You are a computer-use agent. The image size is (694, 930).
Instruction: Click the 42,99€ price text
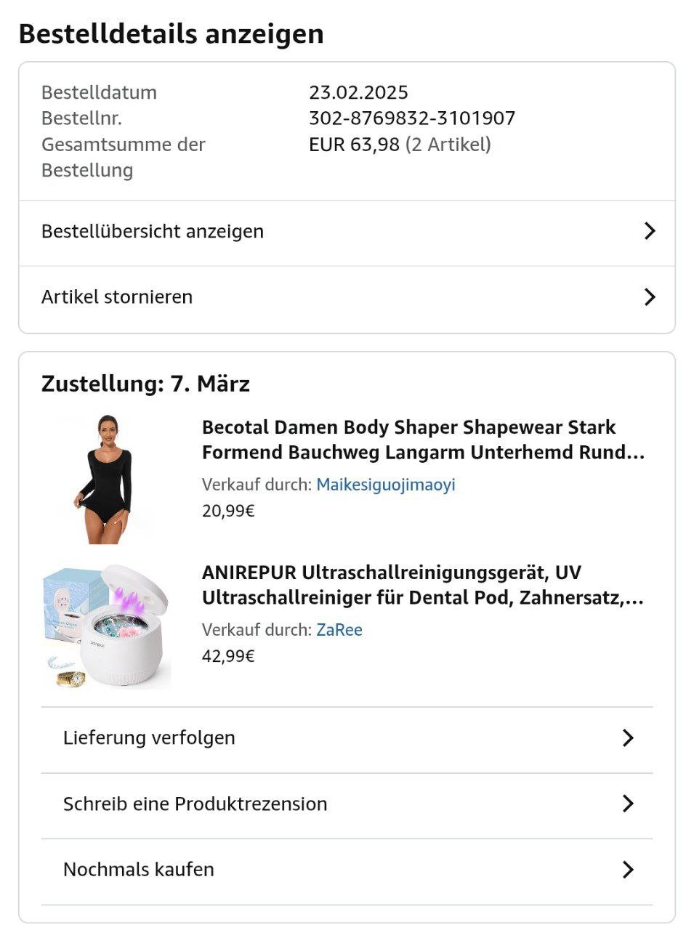[228, 656]
